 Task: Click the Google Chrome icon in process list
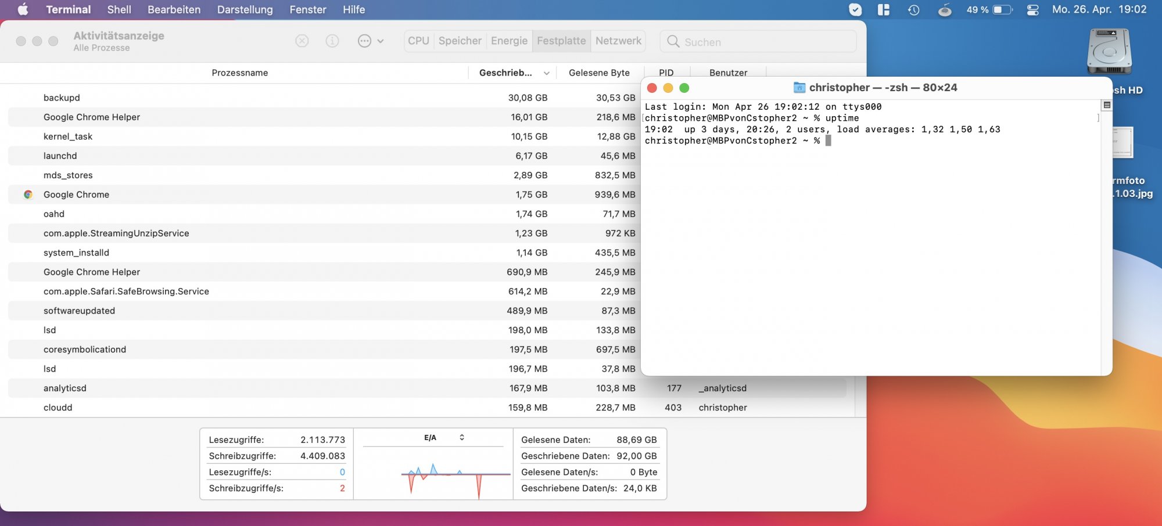pyautogui.click(x=28, y=194)
